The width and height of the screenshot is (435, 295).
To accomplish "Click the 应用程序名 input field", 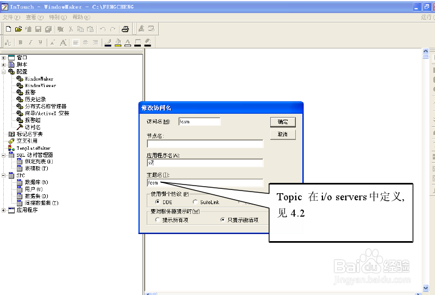I will [205, 163].
